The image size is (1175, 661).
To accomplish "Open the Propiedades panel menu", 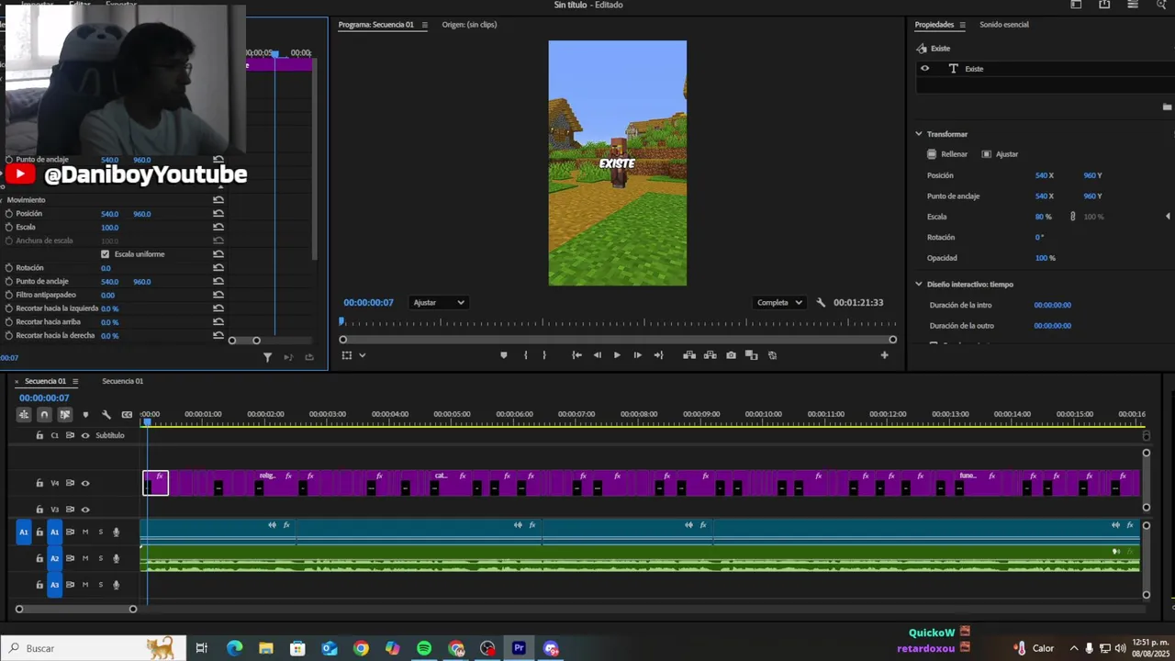I will click(x=962, y=25).
